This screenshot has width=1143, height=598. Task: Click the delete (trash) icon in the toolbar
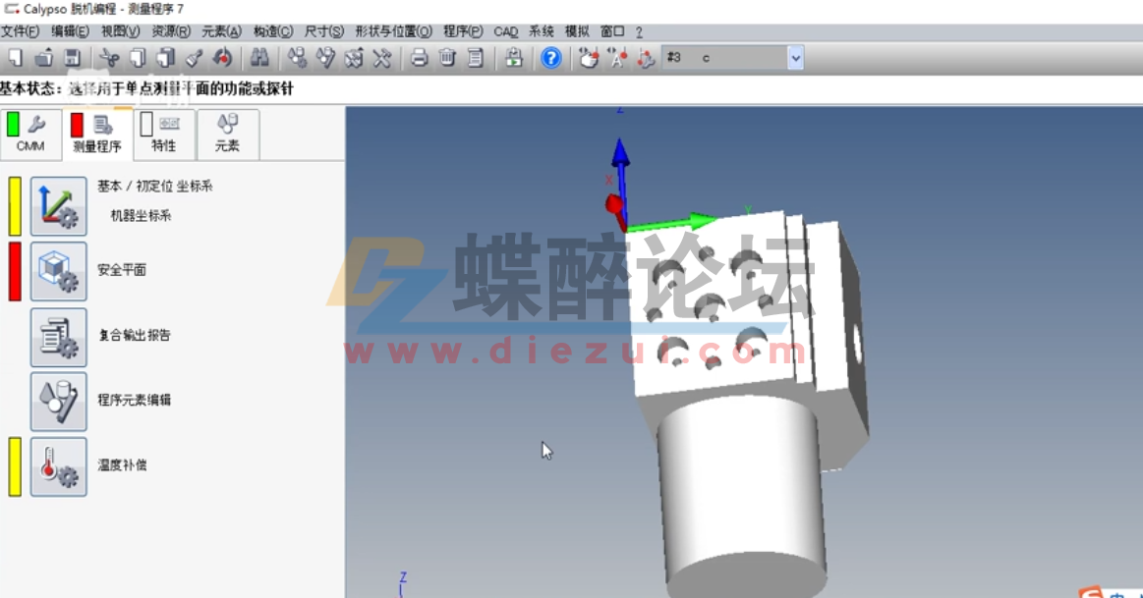pos(448,58)
